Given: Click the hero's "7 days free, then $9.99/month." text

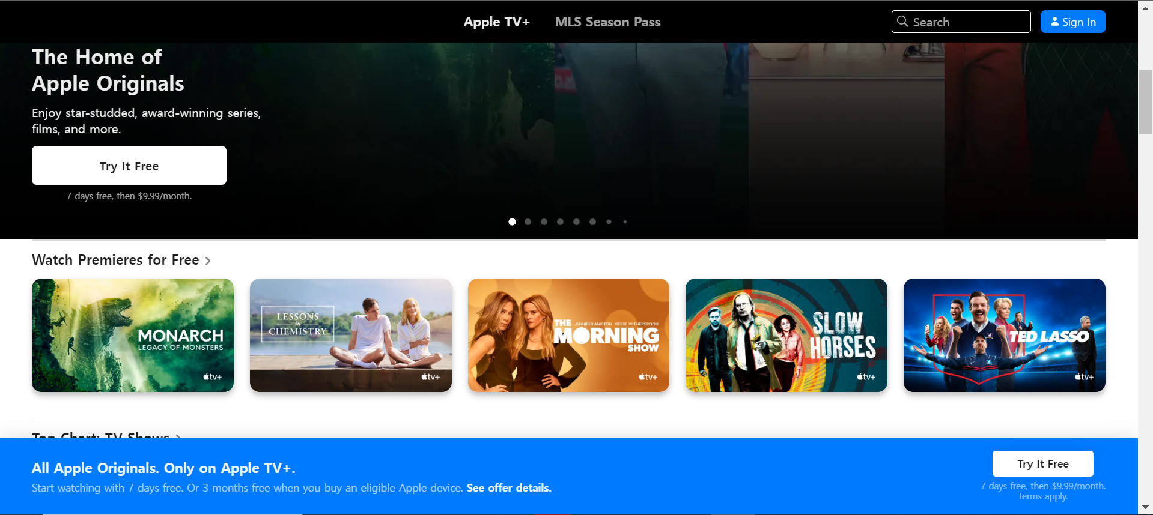Looking at the screenshot, I should click(129, 196).
